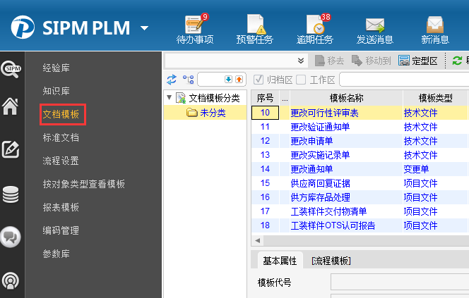The width and height of the screenshot is (469, 298).
Task: Click the 模板类型 column header
Action: pos(436,98)
